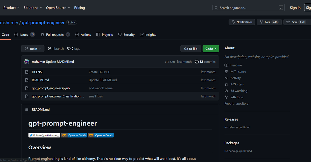311x162 pixels.
Task: Open the "add wandb name" commit message
Action: pyautogui.click(x=101, y=88)
